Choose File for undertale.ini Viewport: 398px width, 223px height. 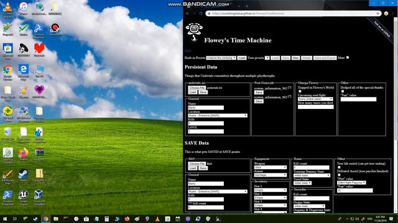(197, 88)
